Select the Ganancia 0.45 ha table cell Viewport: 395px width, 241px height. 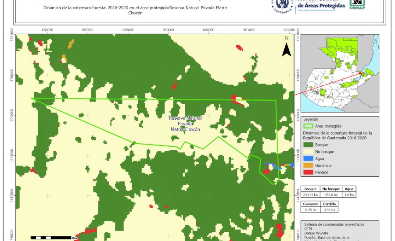[x=311, y=210]
